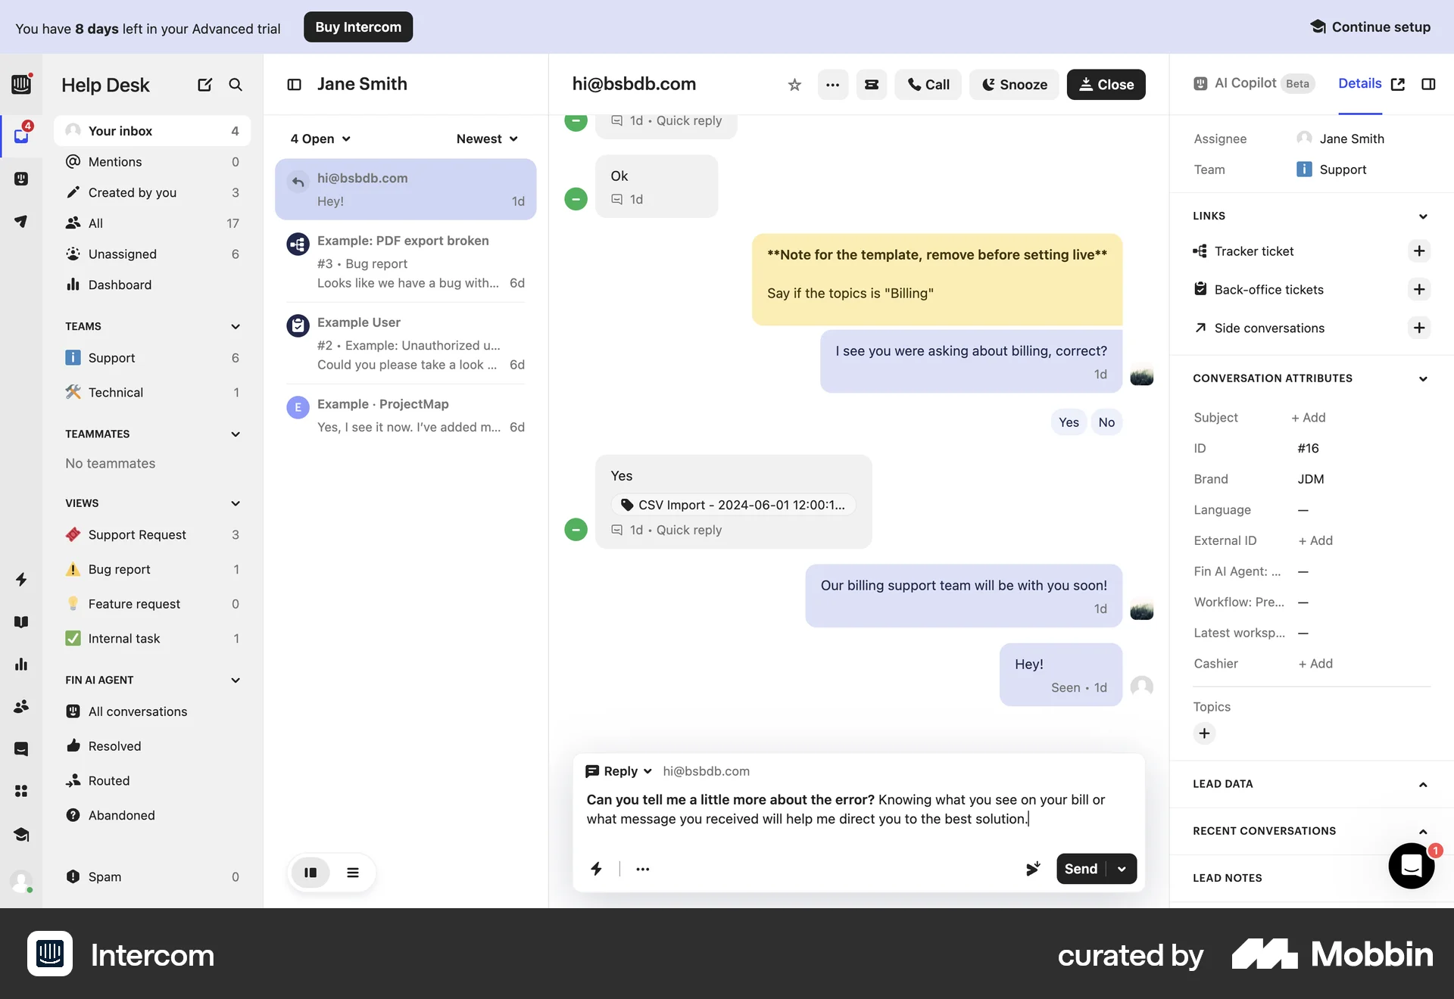Send the reply message
1454x999 pixels.
1081,869
